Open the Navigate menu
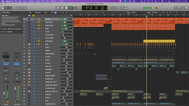 click(31, 1)
